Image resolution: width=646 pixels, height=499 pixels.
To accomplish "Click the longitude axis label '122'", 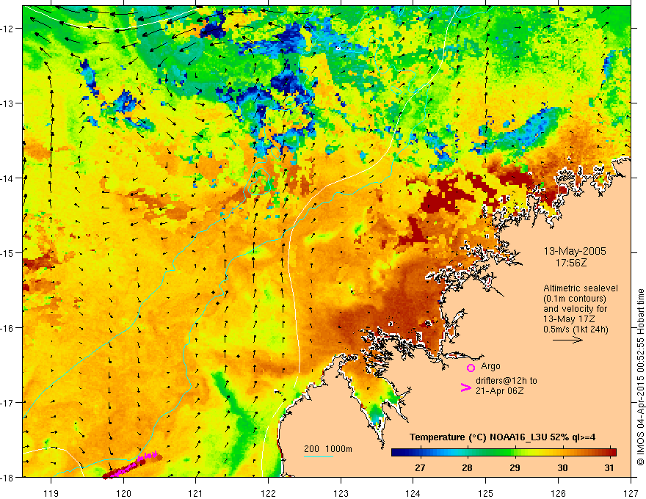I will click(269, 494).
